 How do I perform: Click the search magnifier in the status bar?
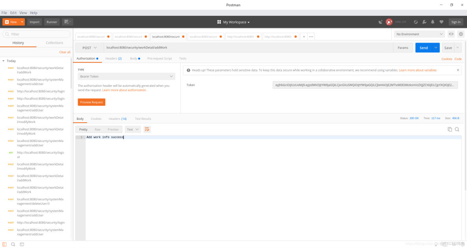(x=13, y=244)
